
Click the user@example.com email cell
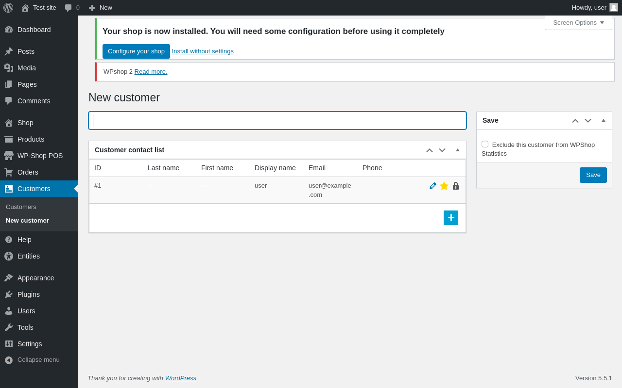tap(330, 190)
